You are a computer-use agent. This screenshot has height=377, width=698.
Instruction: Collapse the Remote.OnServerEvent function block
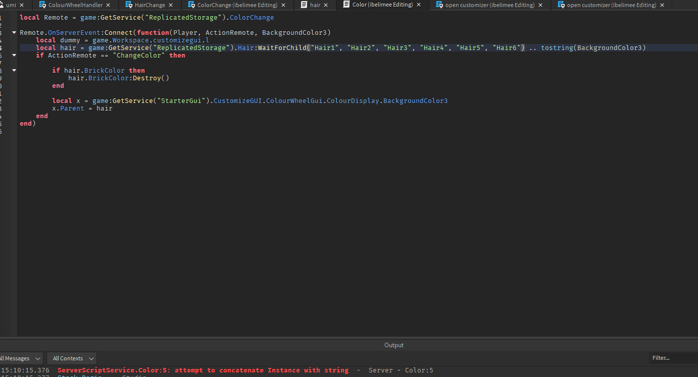tap(14, 33)
